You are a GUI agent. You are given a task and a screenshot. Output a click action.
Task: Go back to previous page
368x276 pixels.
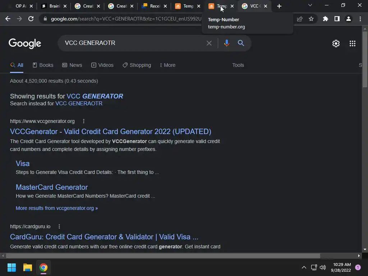[x=8, y=19]
